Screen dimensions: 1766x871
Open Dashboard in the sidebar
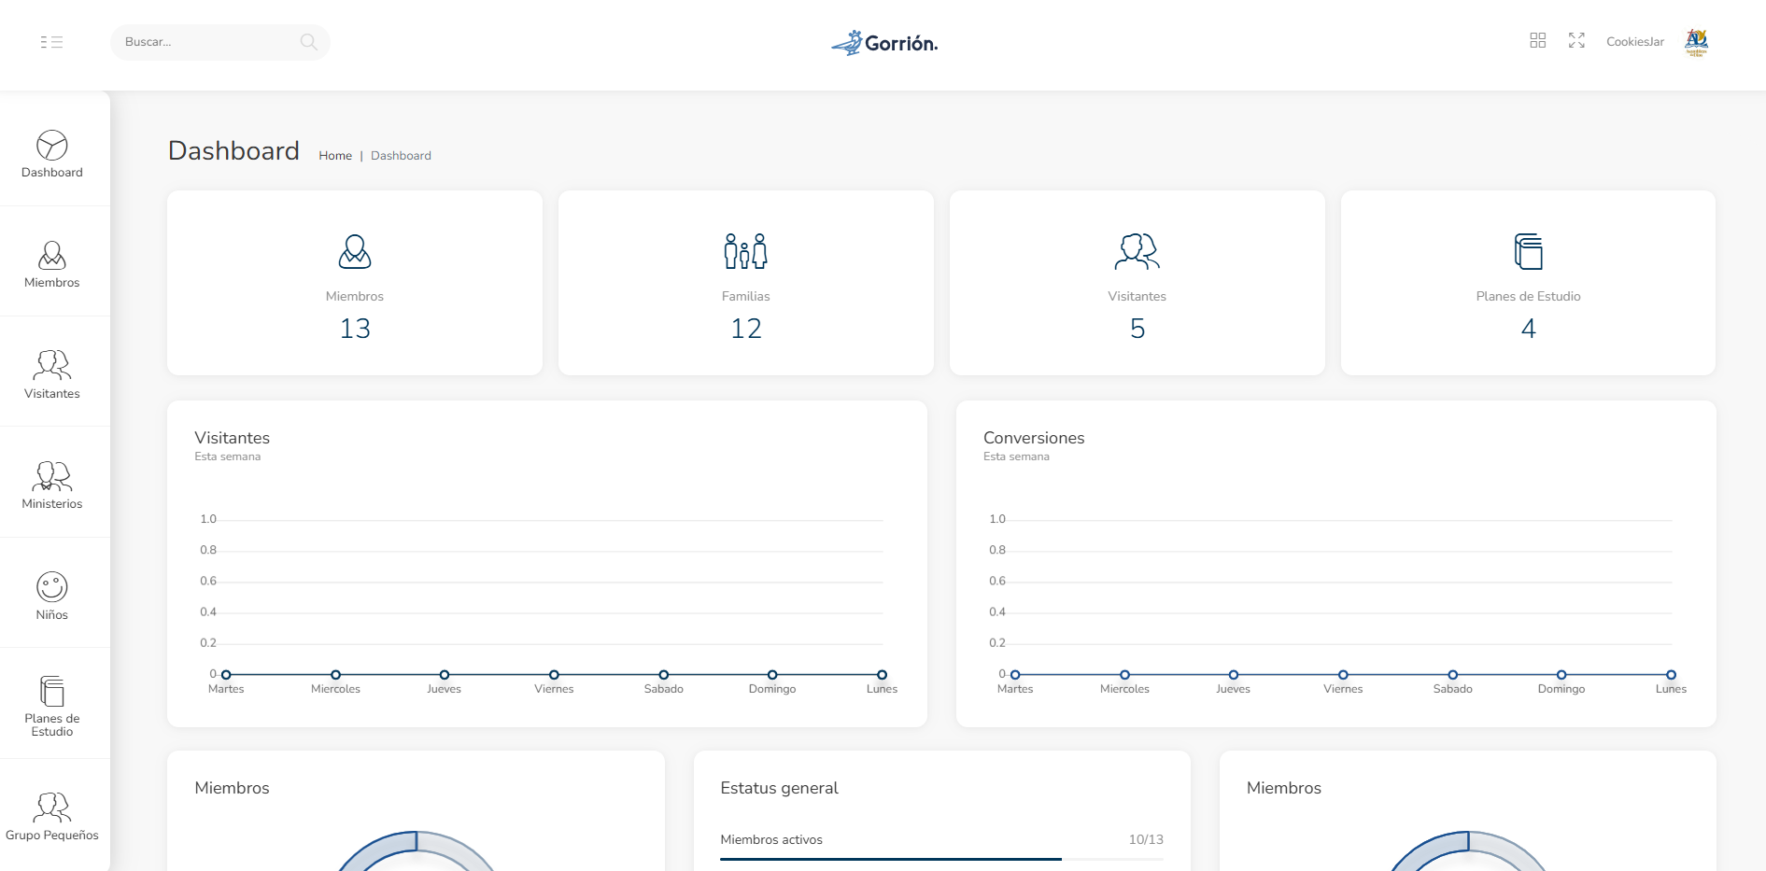coord(52,154)
